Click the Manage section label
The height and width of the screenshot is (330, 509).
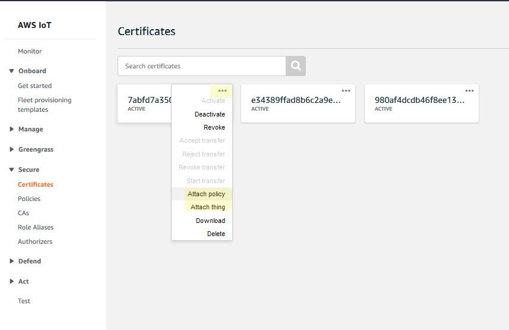click(x=30, y=129)
